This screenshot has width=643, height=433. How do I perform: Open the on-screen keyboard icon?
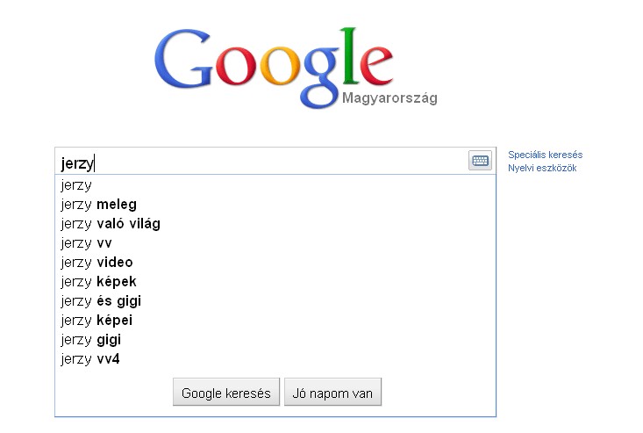[480, 161]
